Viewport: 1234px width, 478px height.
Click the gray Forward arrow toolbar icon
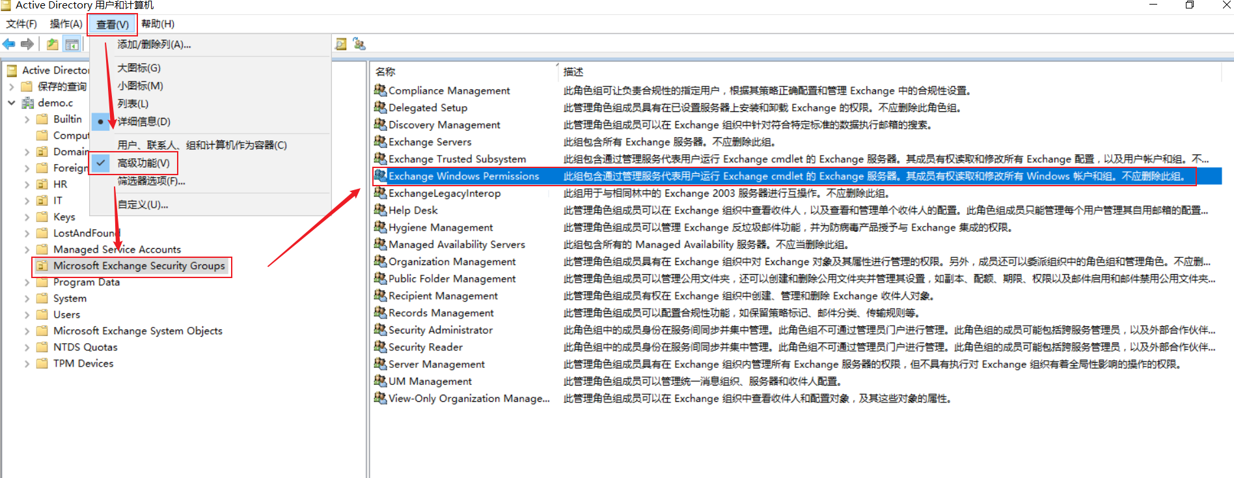[27, 44]
